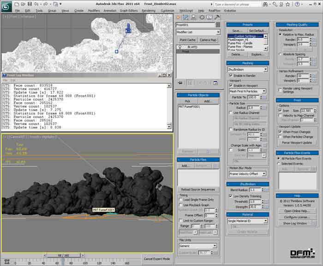Image resolution: width=323 pixels, height=266 pixels.
Task: Click the time slider showing 68 / 160
Action: pyautogui.click(x=64, y=255)
